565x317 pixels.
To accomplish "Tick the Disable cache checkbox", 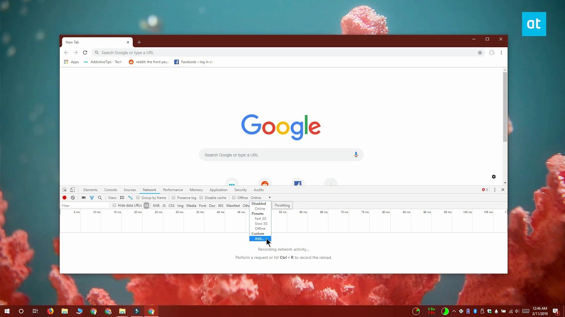I will pos(201,198).
